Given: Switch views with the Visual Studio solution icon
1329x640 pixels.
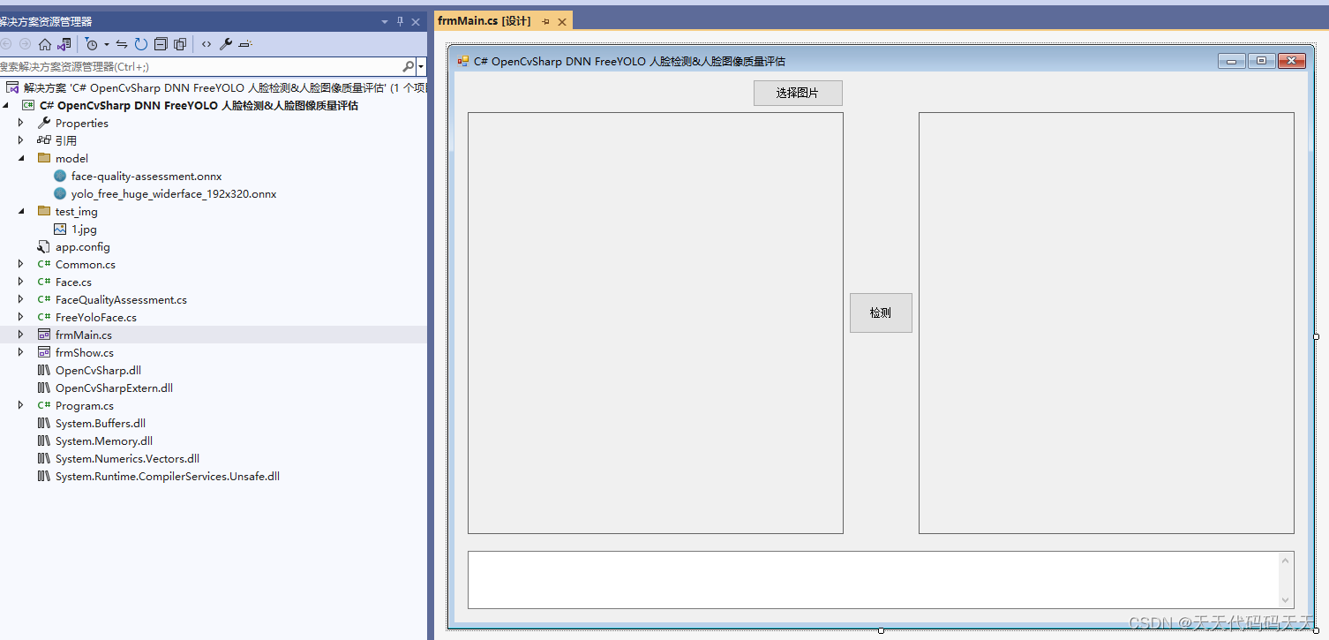Looking at the screenshot, I should point(64,44).
